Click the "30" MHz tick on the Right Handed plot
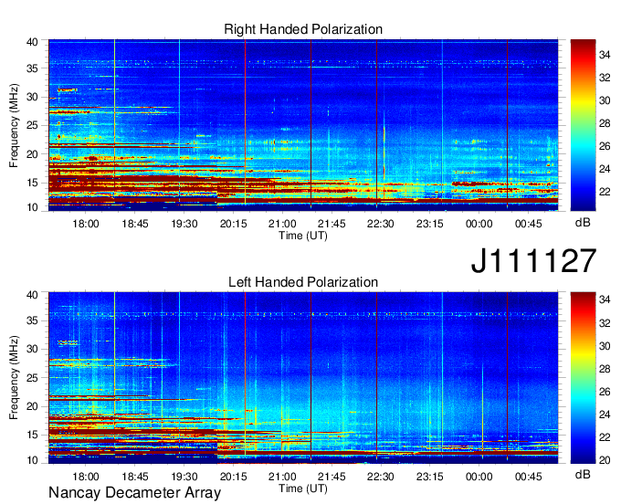Screen dimensions: 621x504 [x=32, y=97]
